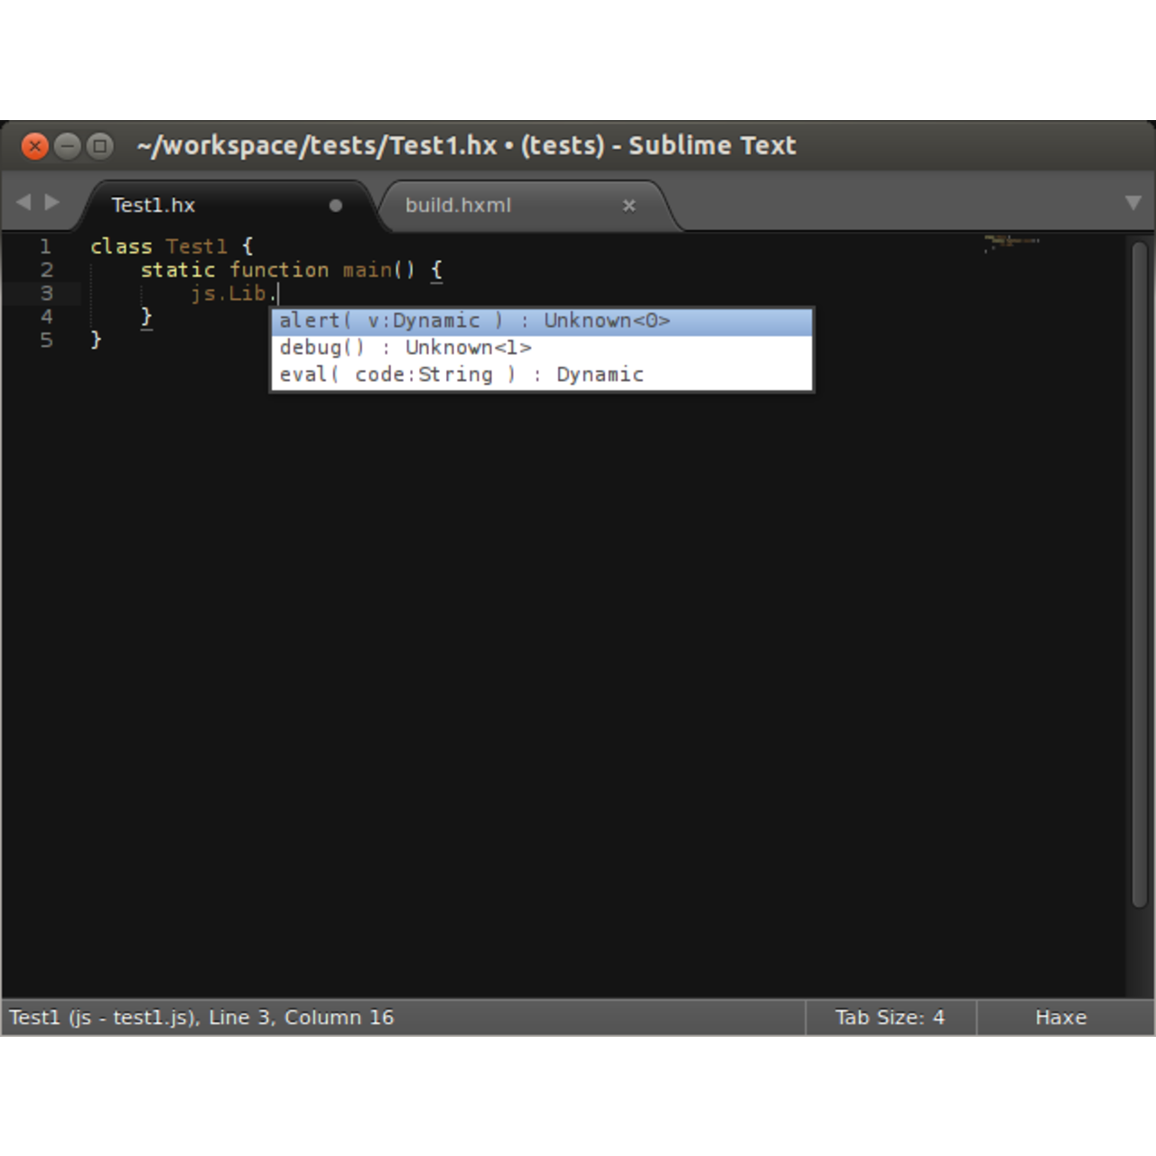Click the orange close circle in the title bar

pos(34,145)
